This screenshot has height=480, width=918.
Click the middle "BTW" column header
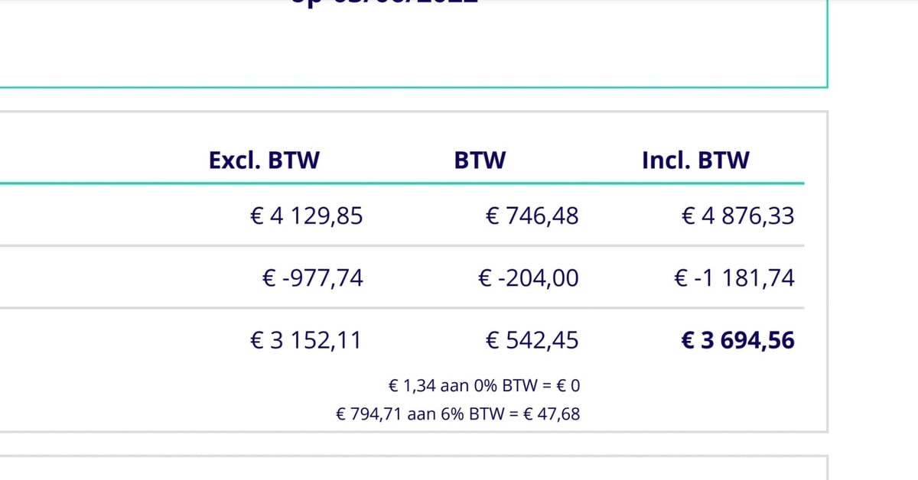tap(480, 161)
